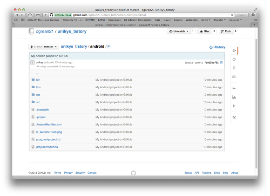Open the Top Sites grid icon
Image resolution: width=270 pixels, height=196 pixels.
click(22, 20)
